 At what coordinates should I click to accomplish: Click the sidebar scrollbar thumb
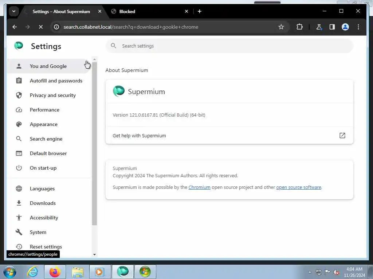(x=94, y=144)
